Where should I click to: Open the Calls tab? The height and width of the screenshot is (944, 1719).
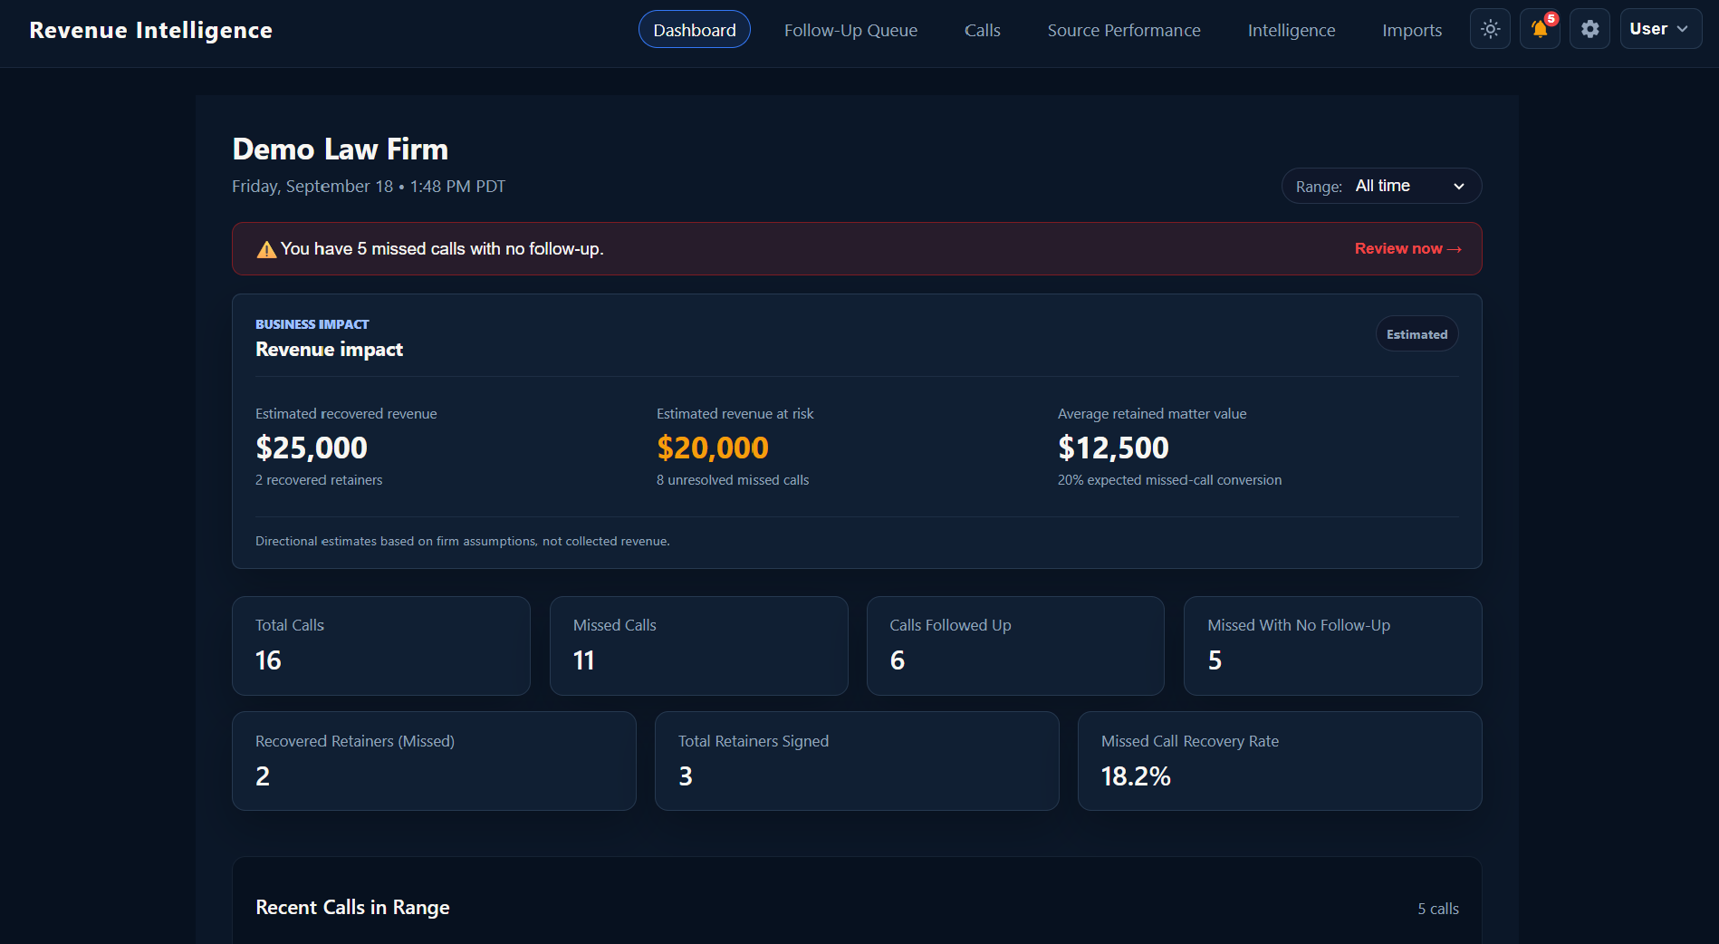(x=983, y=30)
